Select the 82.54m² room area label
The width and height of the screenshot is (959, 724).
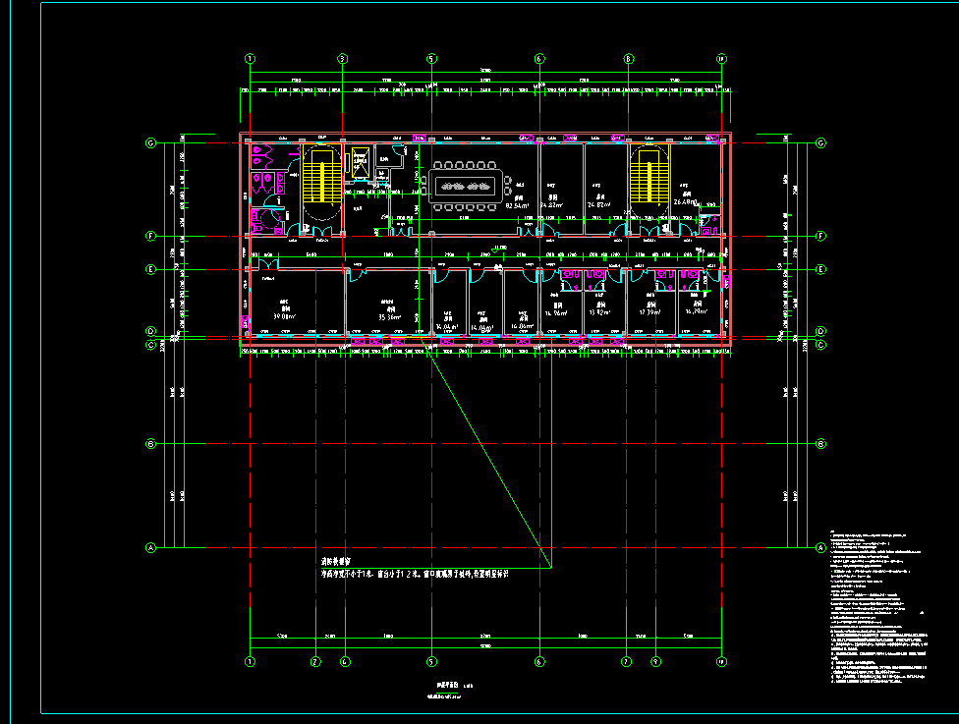pyautogui.click(x=518, y=206)
